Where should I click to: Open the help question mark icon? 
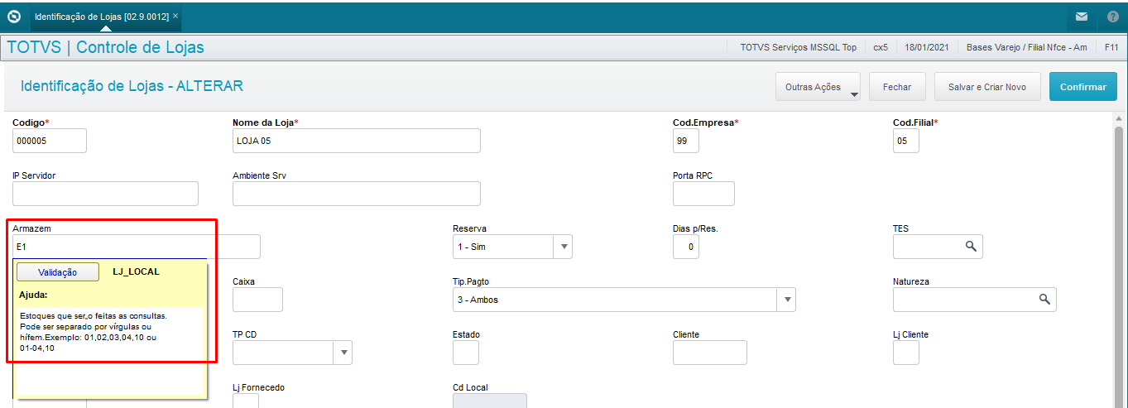pyautogui.click(x=1112, y=16)
